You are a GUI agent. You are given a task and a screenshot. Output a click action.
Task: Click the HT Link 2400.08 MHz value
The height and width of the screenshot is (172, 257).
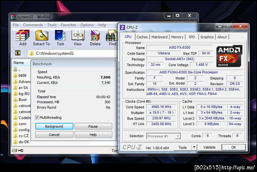(161, 124)
